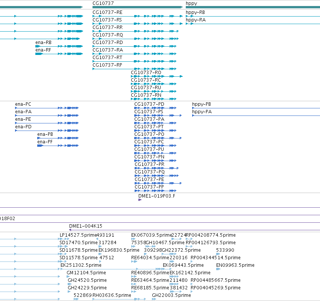The image size is (320, 301).
Task: Select EST GM12104.5prime
Action: point(86,273)
